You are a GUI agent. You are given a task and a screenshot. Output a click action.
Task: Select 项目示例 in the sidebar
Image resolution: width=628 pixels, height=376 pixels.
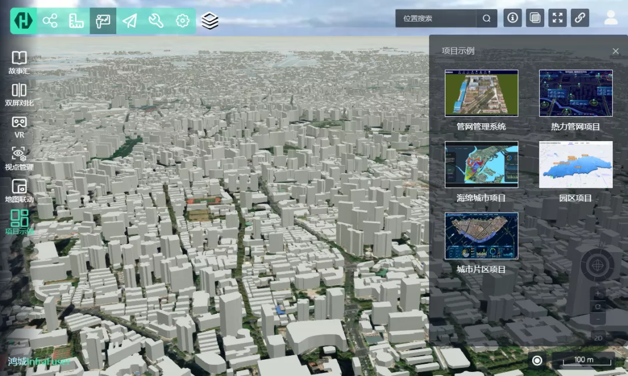click(x=19, y=223)
